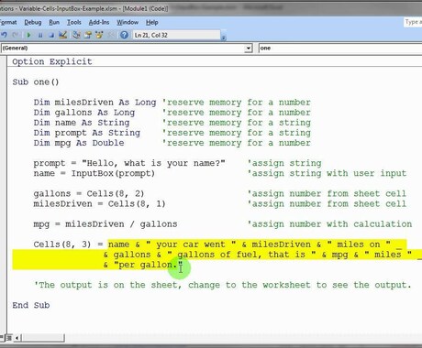Click the greyed Redo toolbar icon
Screen dimensions: 422x348
pos(15,35)
